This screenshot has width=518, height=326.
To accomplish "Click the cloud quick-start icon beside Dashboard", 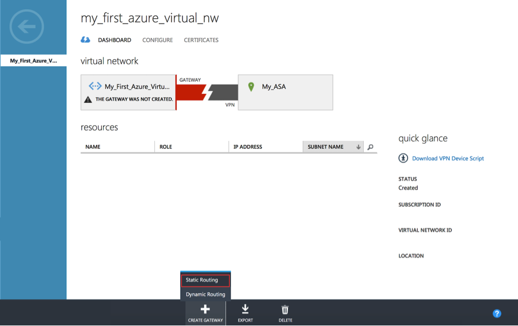I will 85,40.
